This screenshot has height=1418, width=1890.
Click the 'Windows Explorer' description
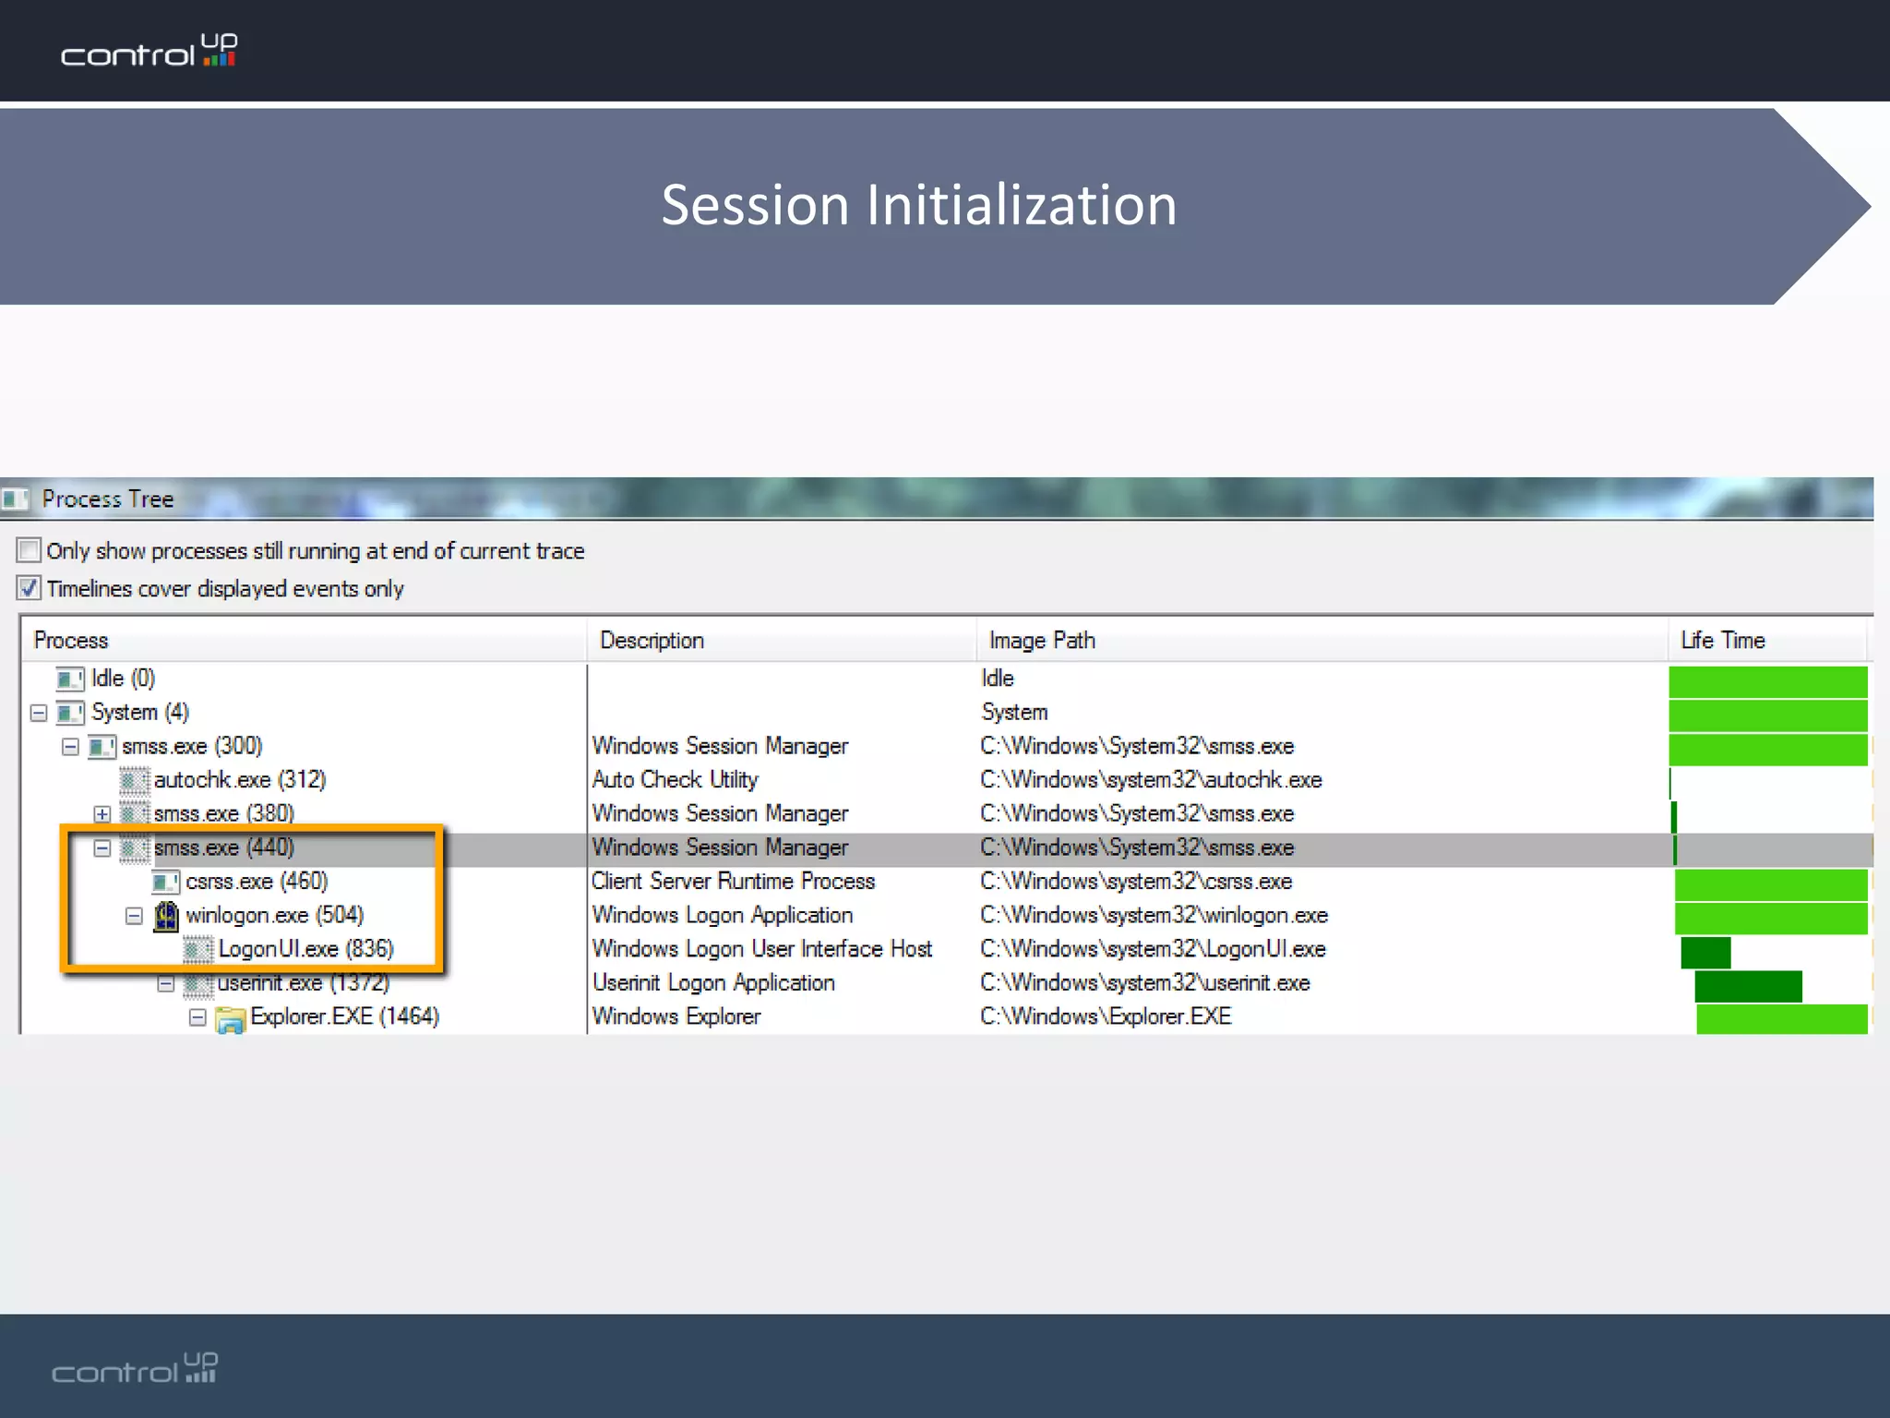coord(676,1017)
